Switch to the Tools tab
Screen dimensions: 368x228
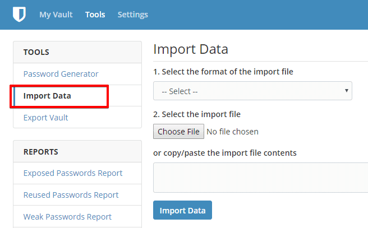95,15
